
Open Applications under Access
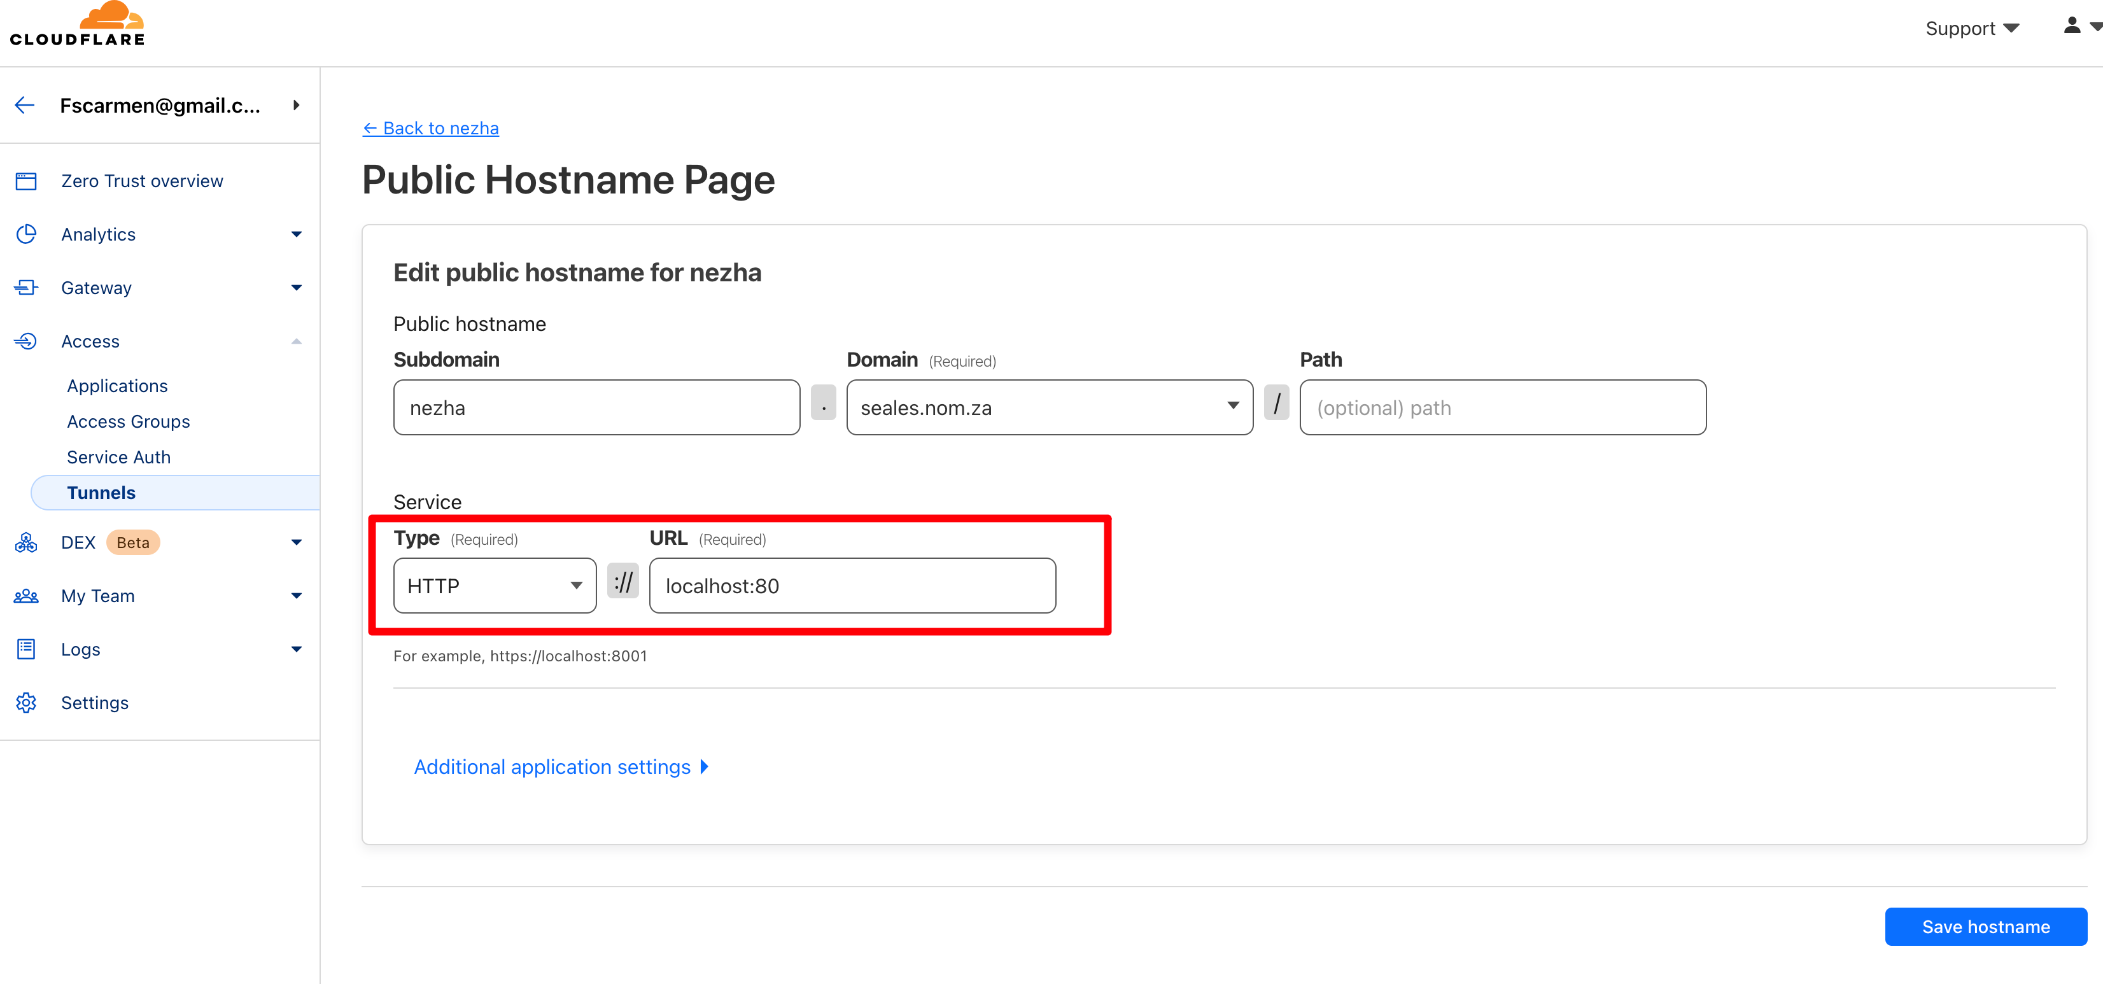point(116,386)
